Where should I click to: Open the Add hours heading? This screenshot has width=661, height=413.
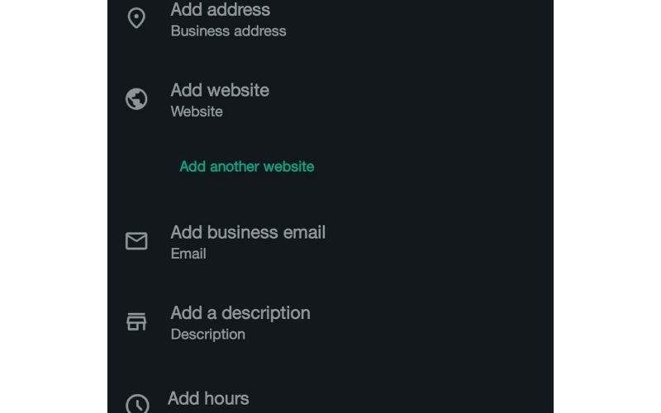(x=208, y=398)
